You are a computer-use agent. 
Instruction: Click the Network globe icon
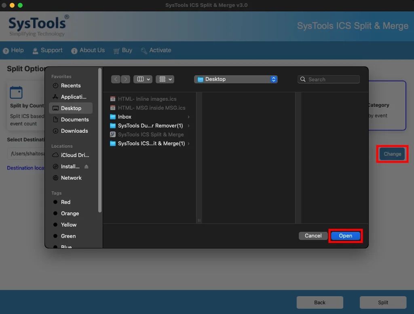(x=55, y=178)
